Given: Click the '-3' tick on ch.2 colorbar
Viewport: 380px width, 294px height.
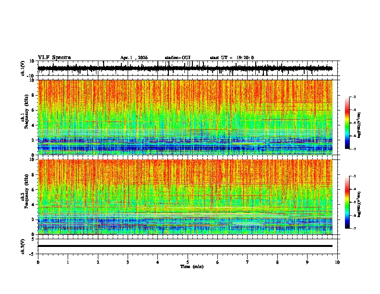Looking at the screenshot, I should 354,176.
